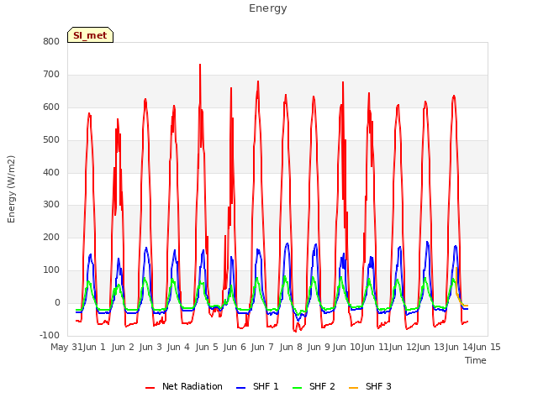Click the Jun 5 x-axis date label
The width and height of the screenshot is (538, 403).
click(207, 347)
